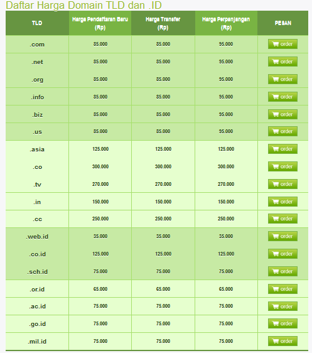Click the cart icon in .cc row
312x353 pixels.
point(276,219)
